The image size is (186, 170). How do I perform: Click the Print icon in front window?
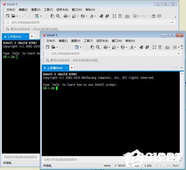pyautogui.click(x=106, y=47)
